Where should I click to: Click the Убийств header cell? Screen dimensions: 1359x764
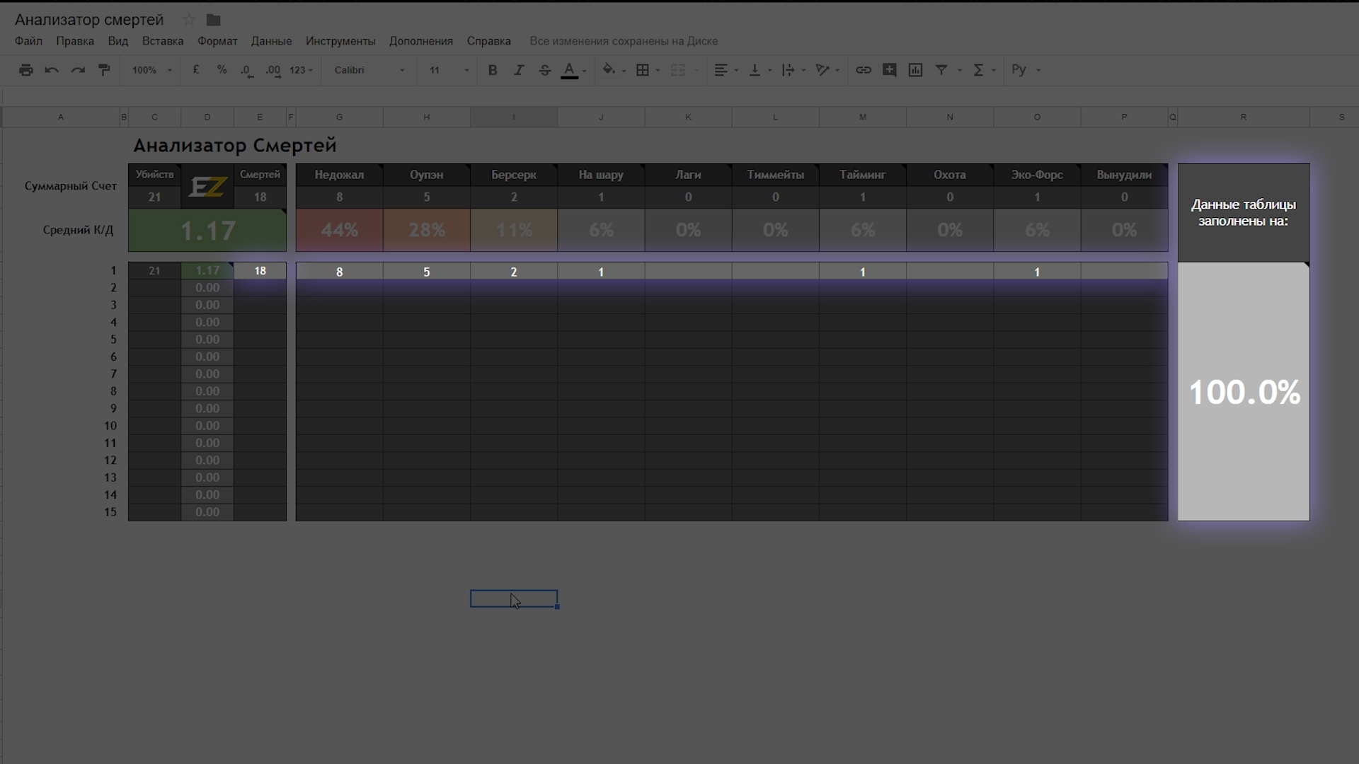click(154, 175)
